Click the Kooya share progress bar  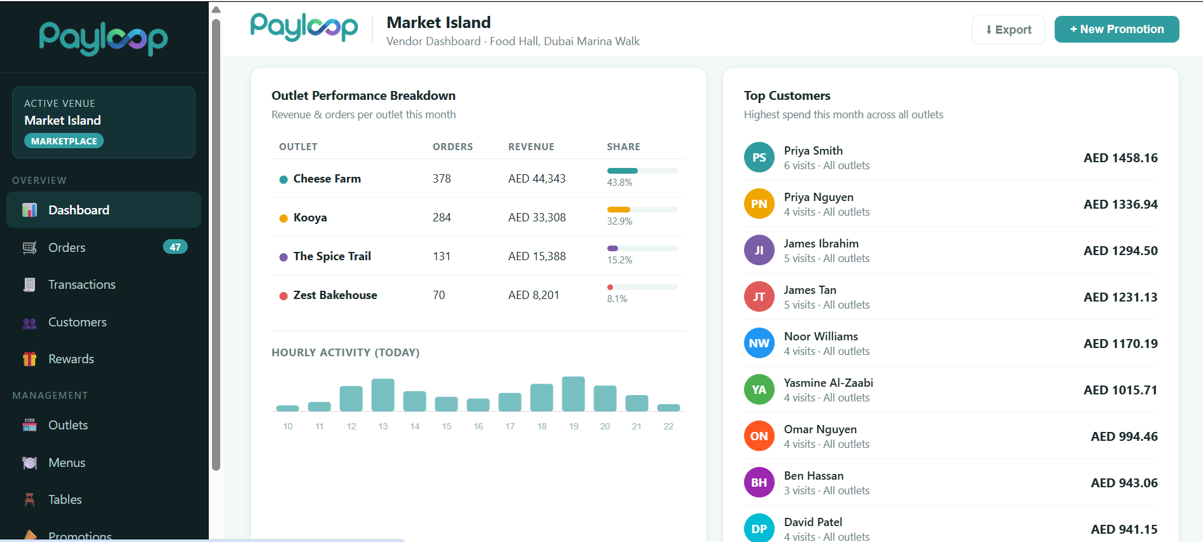pos(642,209)
